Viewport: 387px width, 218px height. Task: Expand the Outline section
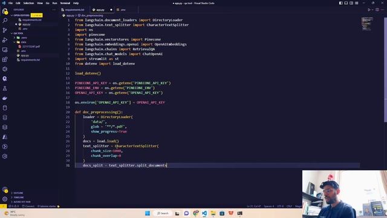pyautogui.click(x=18, y=193)
